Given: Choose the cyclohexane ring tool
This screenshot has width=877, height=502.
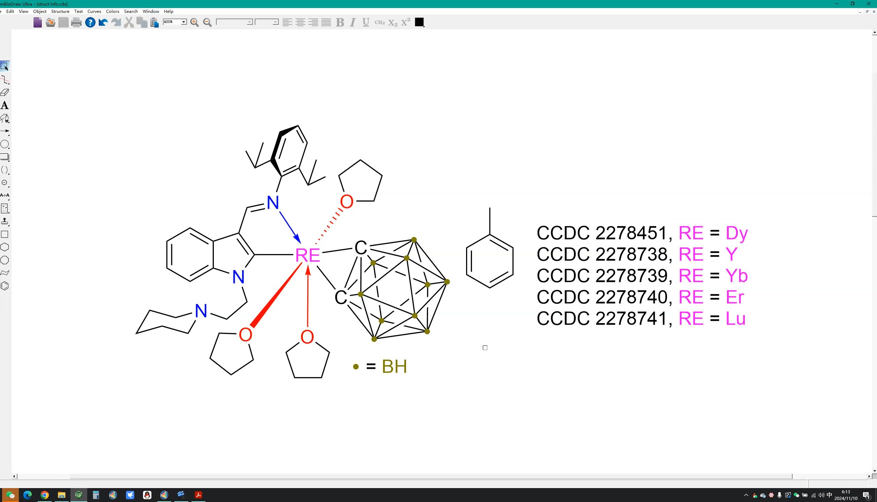Looking at the screenshot, I should click(x=5, y=247).
